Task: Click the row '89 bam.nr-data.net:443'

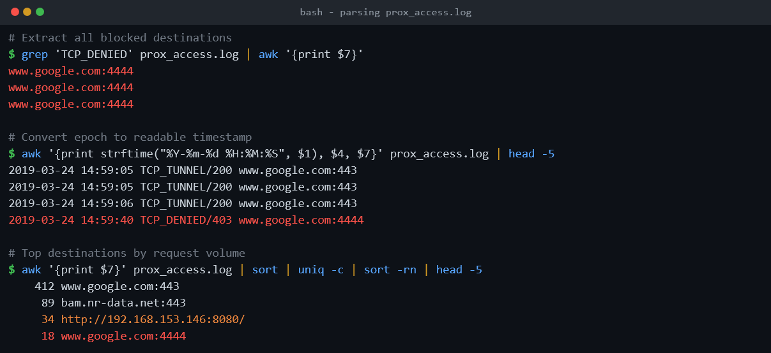Action: (x=114, y=303)
